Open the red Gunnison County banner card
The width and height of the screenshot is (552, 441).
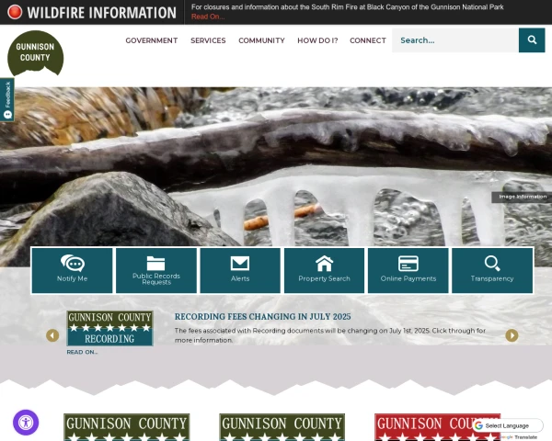(437, 427)
